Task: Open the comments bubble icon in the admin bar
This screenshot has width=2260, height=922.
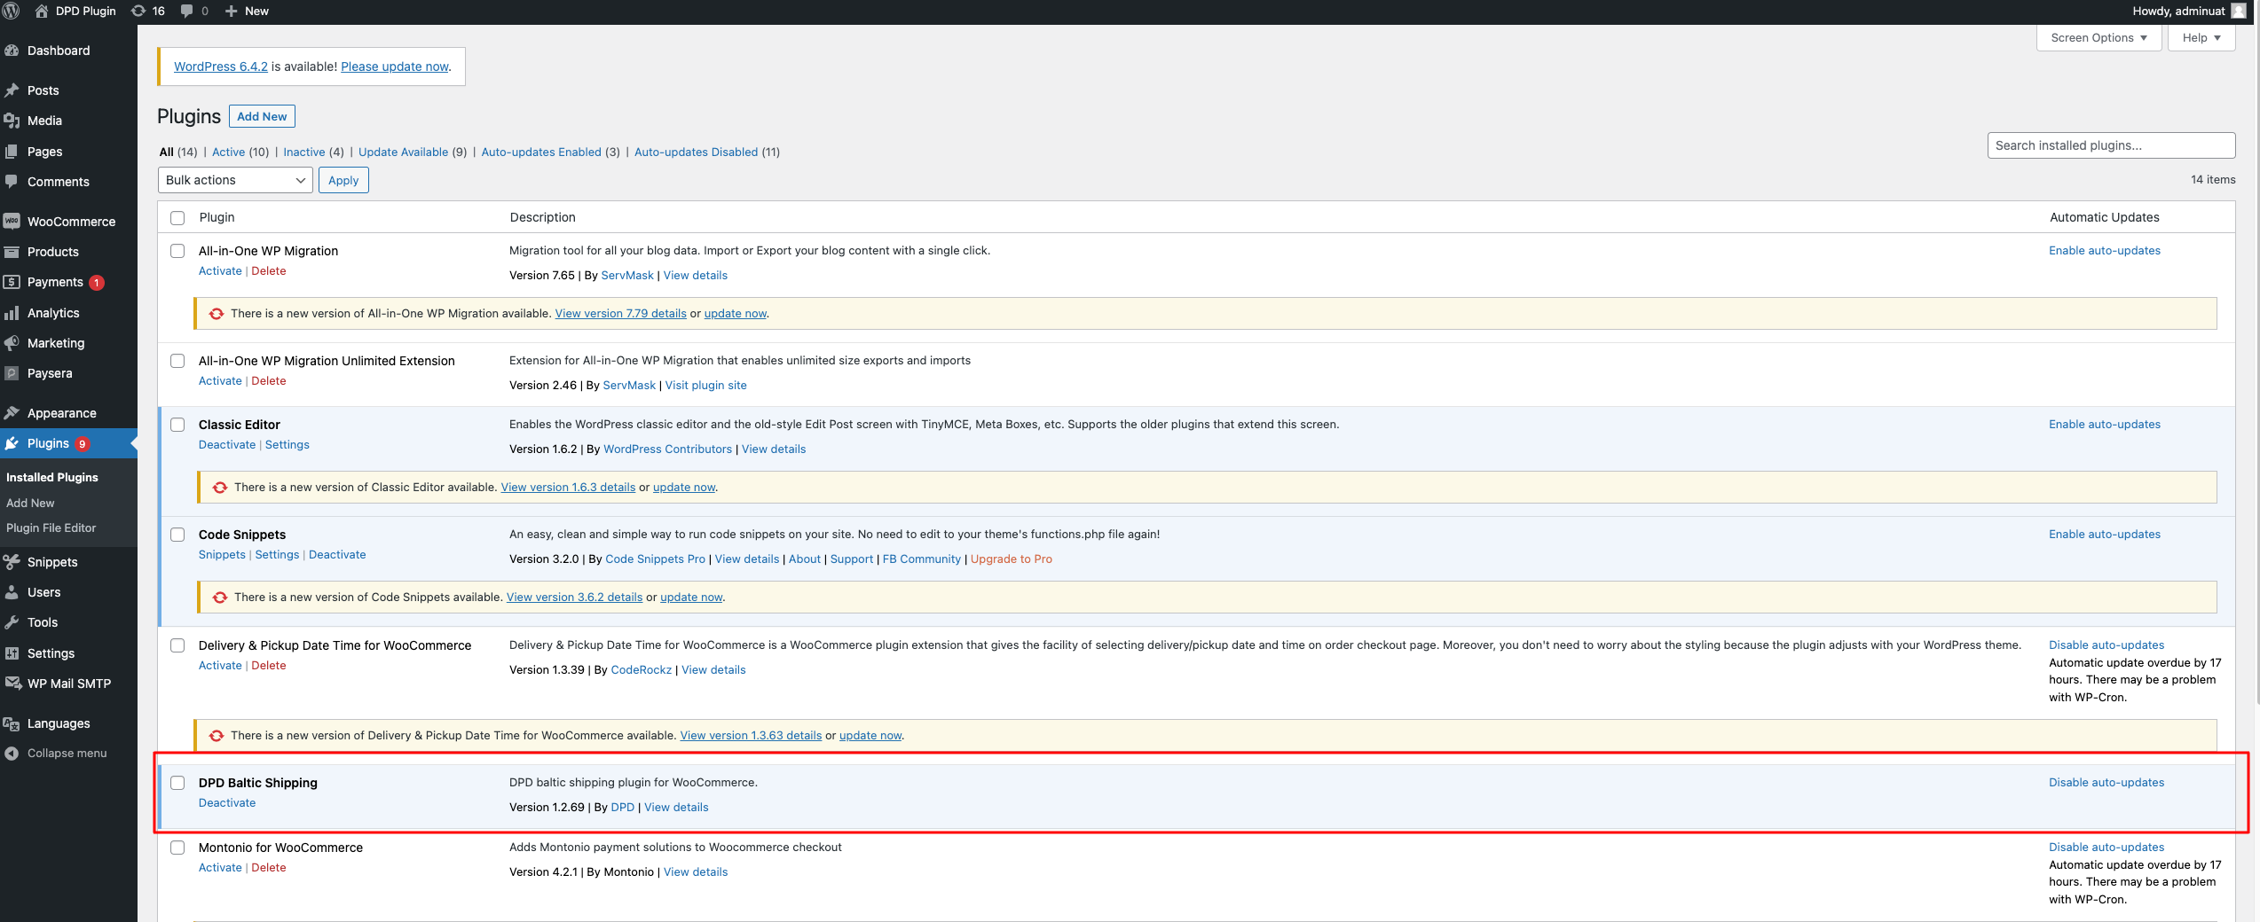Action: [x=186, y=11]
